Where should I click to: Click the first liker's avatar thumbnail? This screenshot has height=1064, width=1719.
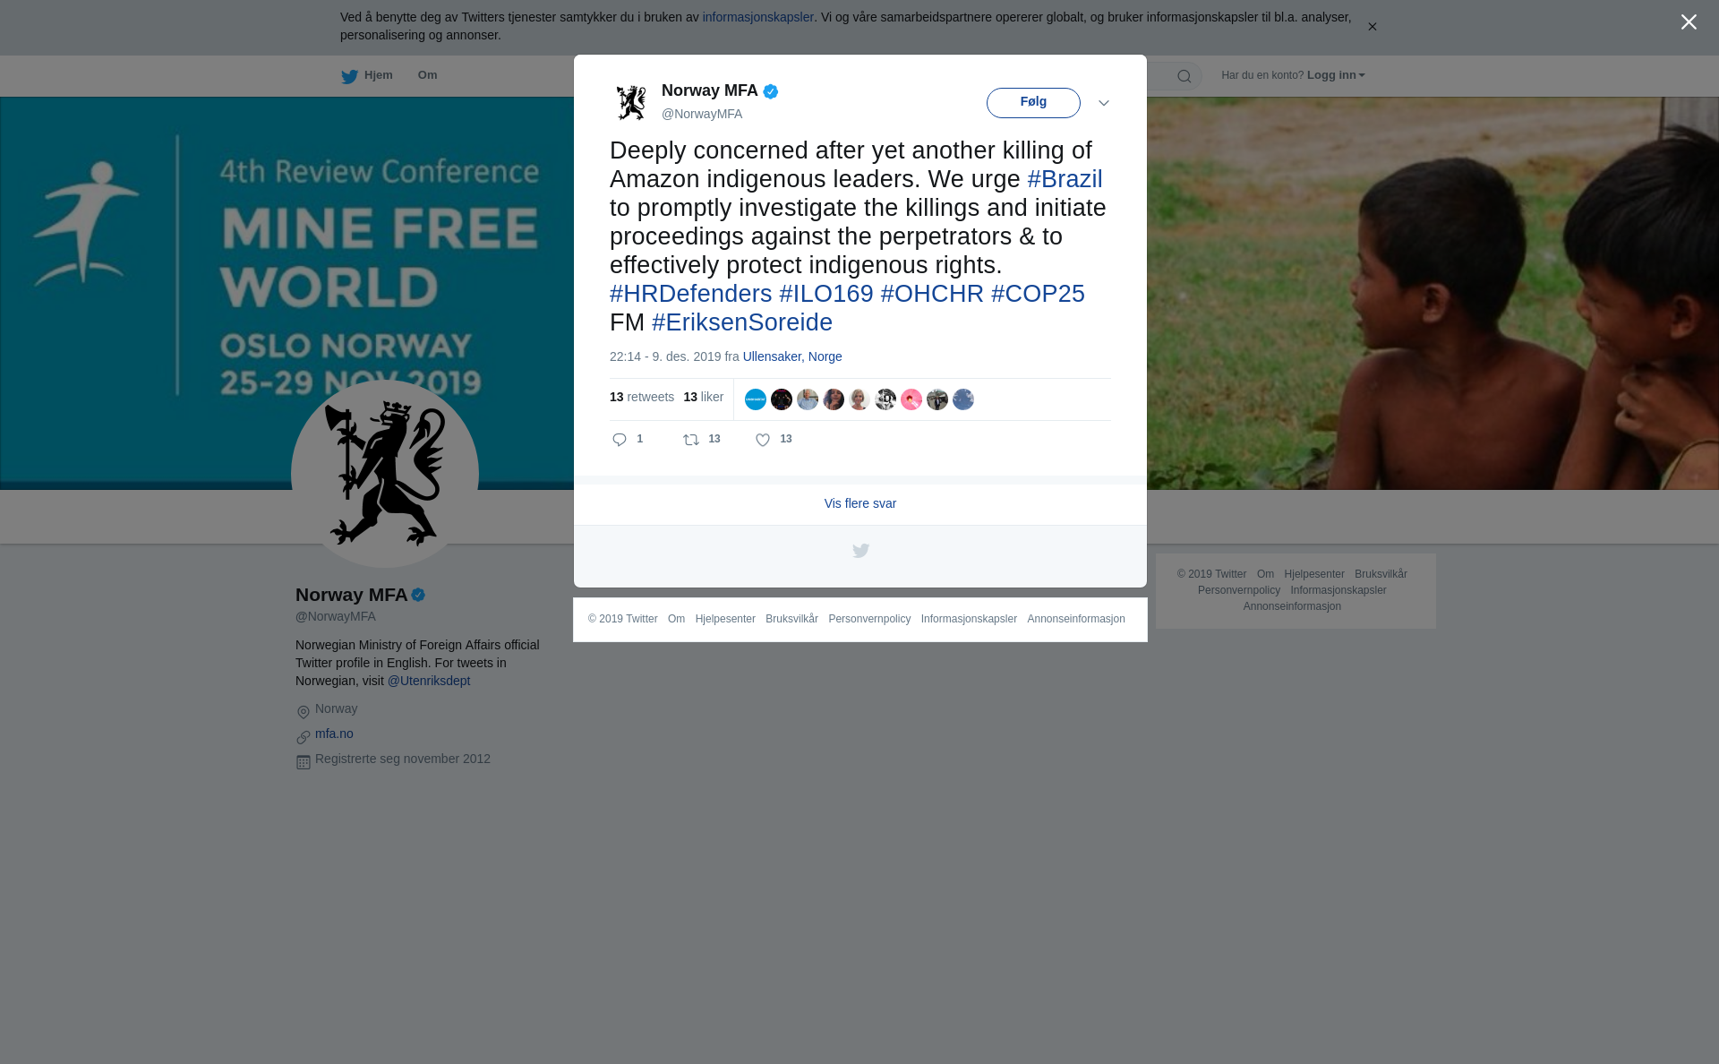(x=756, y=399)
